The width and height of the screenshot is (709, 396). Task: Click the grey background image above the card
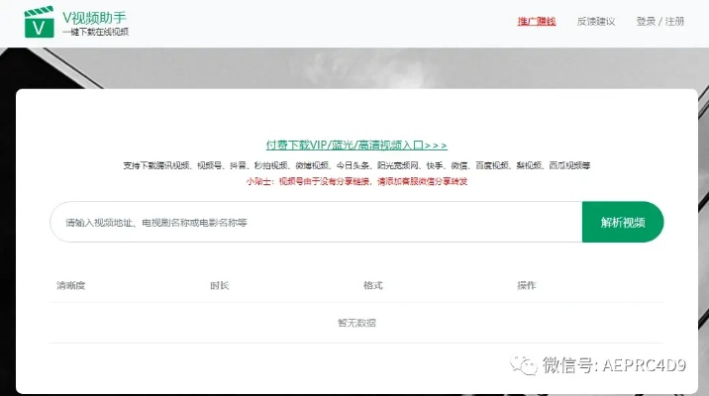click(x=356, y=67)
